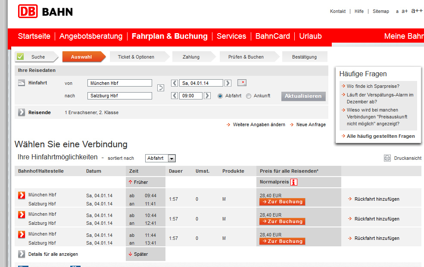The height and width of the screenshot is (267, 424).
Task: Open Meine Bahn section
Action: coord(404,36)
